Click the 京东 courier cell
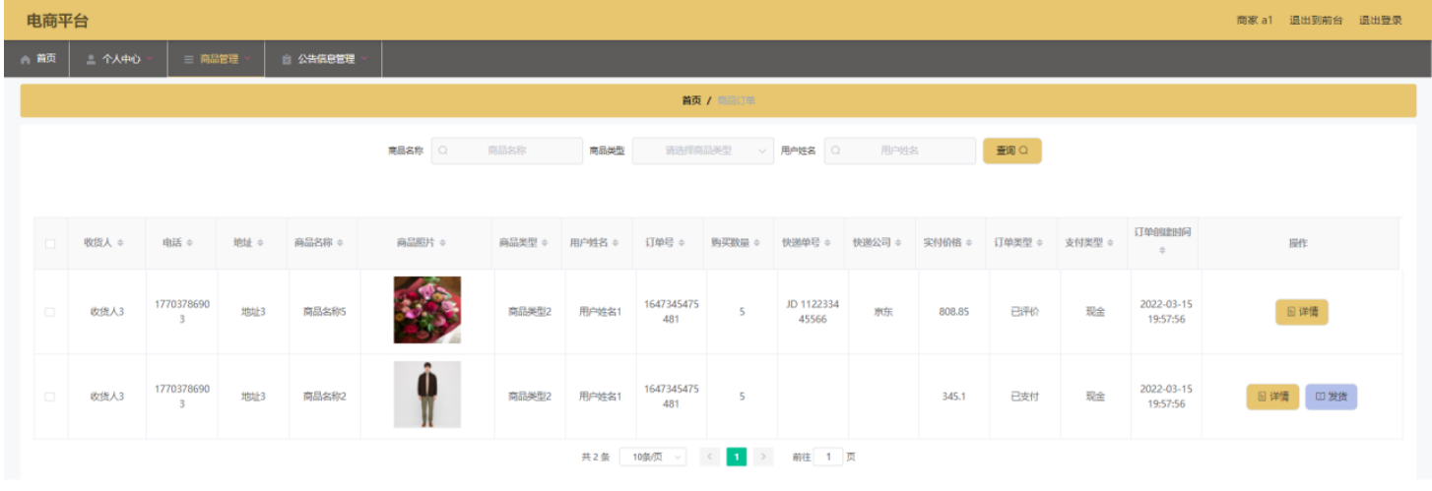 click(x=883, y=312)
